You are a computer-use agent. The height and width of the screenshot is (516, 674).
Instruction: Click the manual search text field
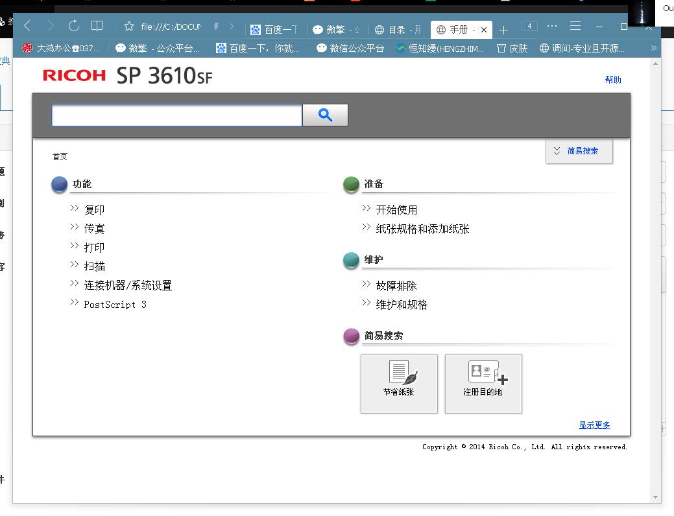176,115
